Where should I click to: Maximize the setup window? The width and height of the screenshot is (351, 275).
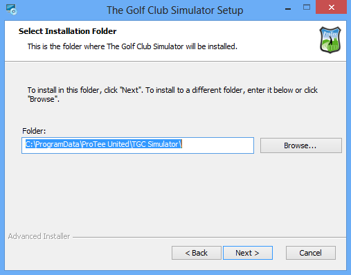coord(307,8)
